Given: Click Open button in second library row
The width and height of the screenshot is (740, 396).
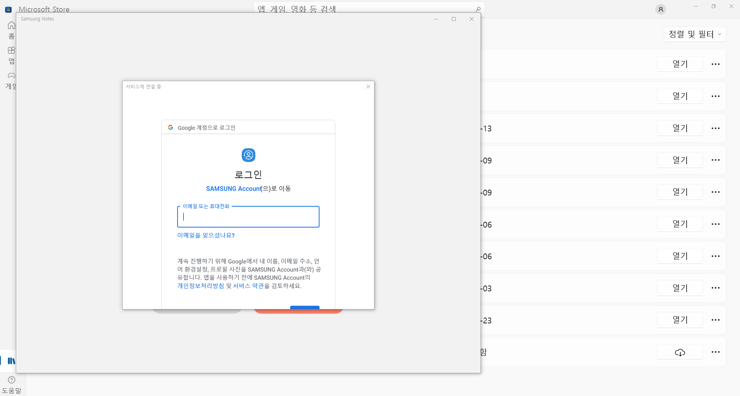Looking at the screenshot, I should (680, 96).
